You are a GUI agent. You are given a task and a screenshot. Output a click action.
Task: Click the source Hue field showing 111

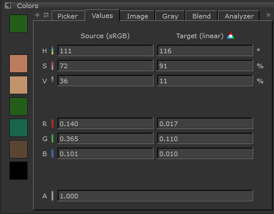pos(105,51)
